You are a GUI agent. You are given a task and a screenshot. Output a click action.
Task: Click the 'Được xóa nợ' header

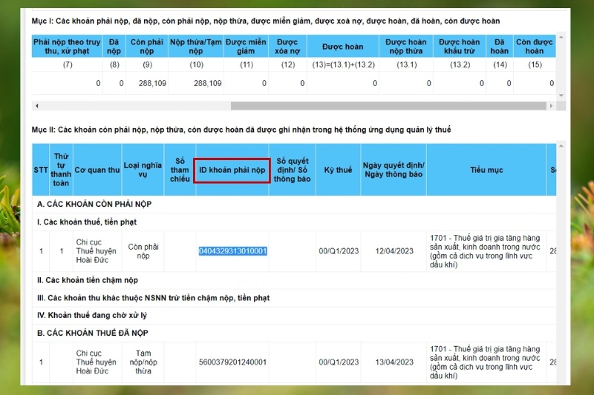(287, 46)
